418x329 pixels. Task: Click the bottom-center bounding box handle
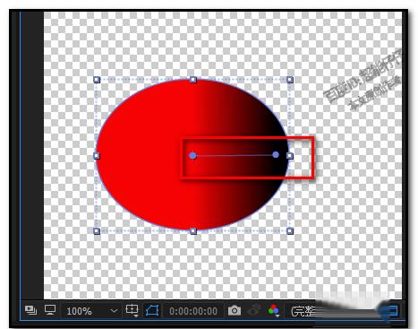point(193,231)
